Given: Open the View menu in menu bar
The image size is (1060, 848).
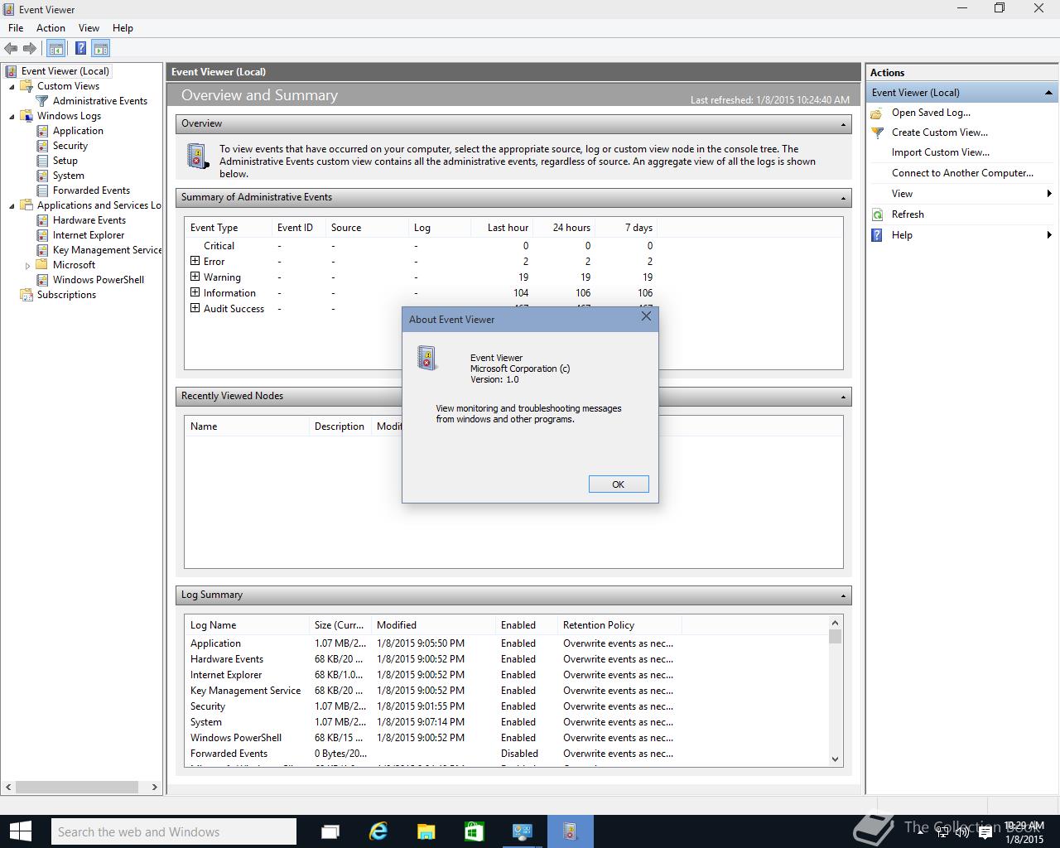Looking at the screenshot, I should [x=89, y=27].
